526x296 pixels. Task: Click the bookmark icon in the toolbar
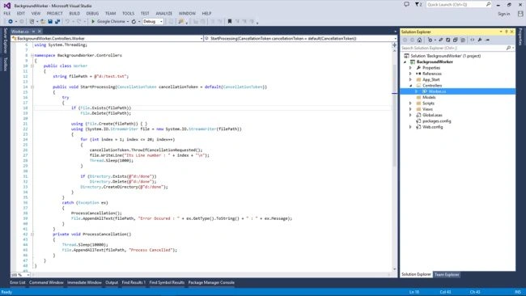(x=230, y=22)
